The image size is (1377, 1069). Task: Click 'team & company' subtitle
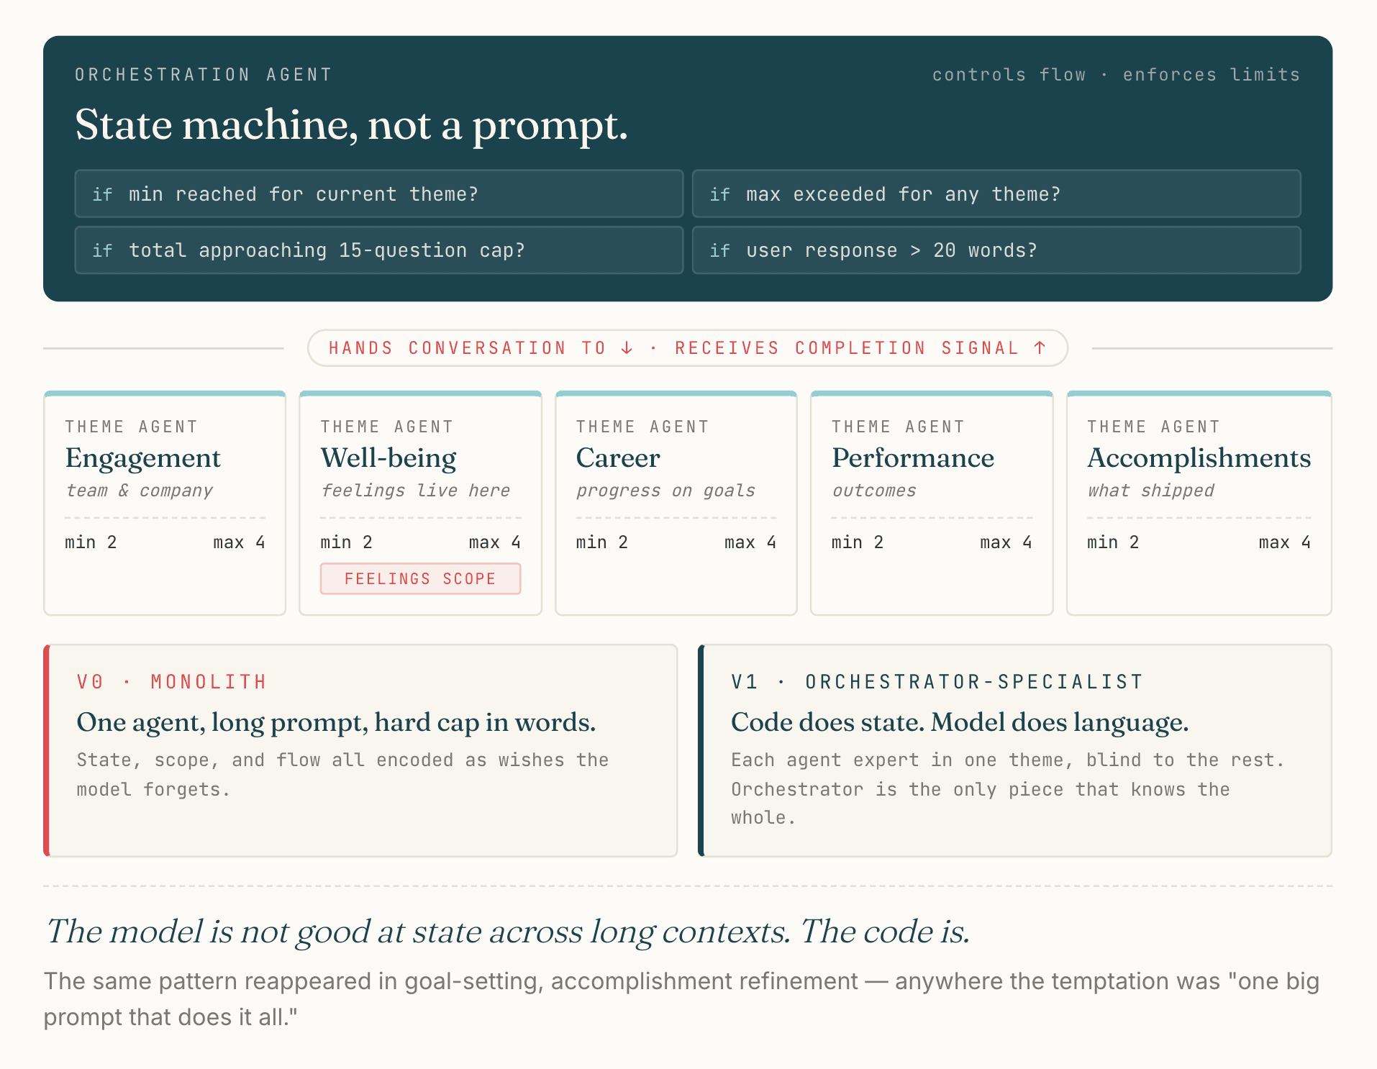[x=139, y=491]
